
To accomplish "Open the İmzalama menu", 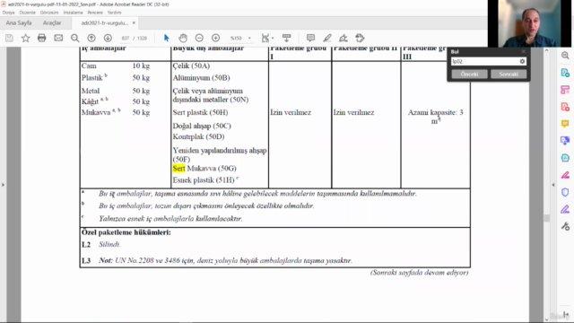I will click(x=74, y=13).
